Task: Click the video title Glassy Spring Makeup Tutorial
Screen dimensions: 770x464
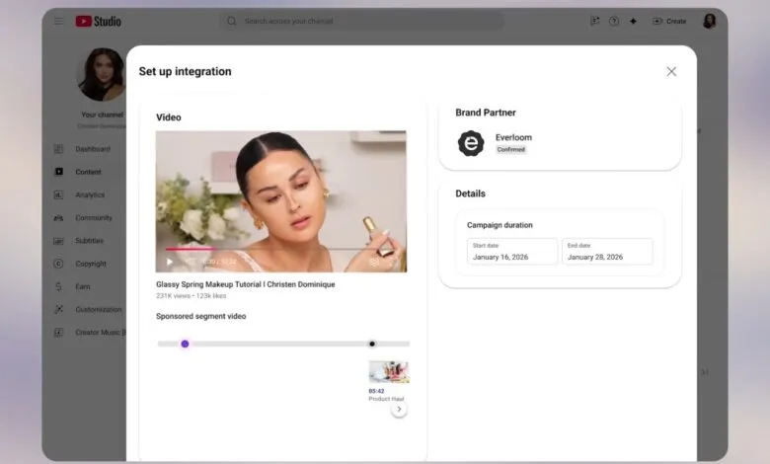Action: [246, 284]
